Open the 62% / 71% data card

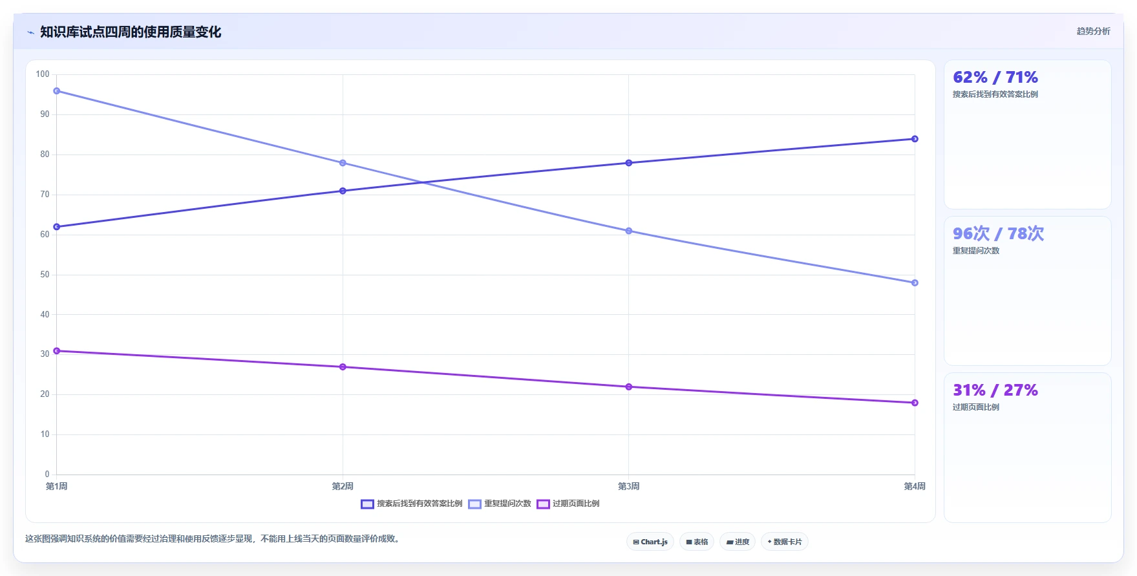tap(1028, 134)
